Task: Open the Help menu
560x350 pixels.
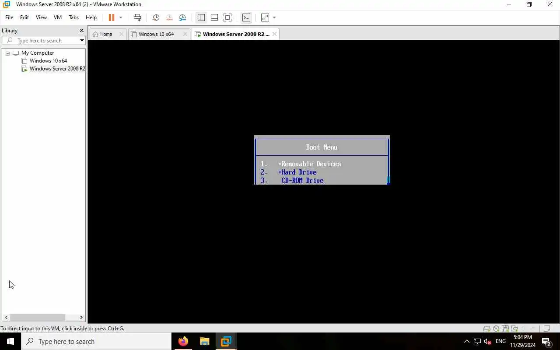Action: 91,17
